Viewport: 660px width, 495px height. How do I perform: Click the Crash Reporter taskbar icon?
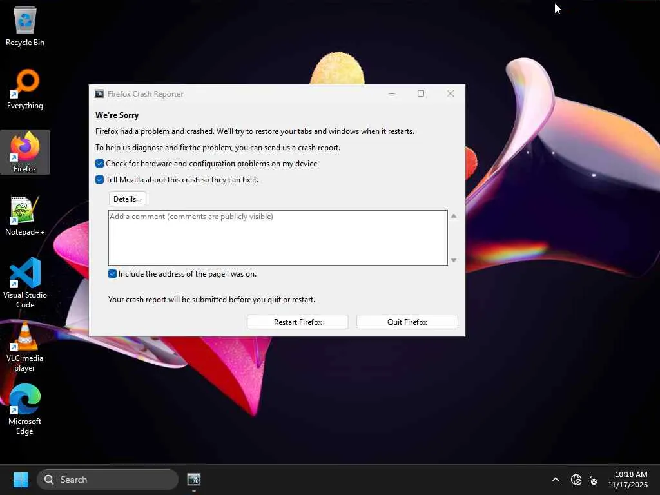pyautogui.click(x=193, y=480)
